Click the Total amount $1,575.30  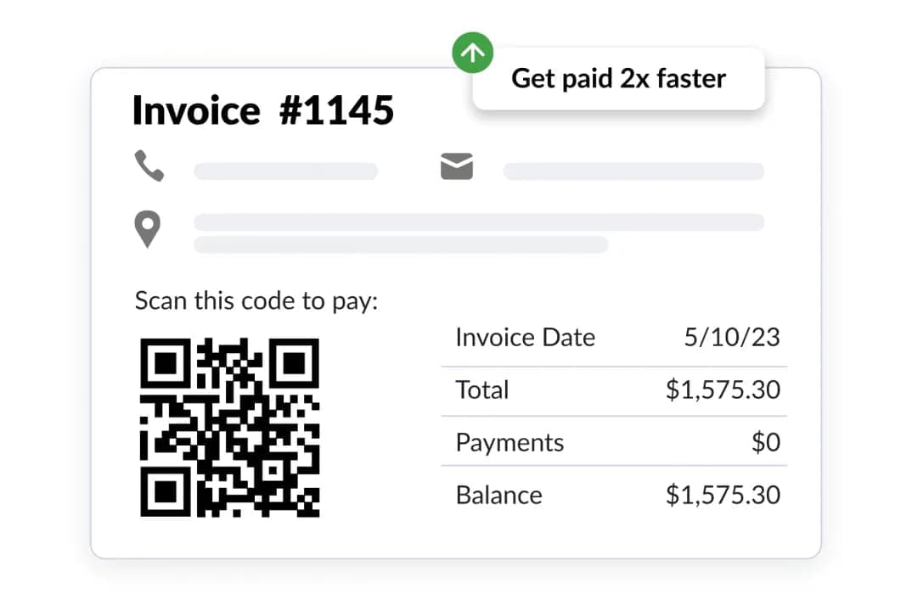(x=723, y=390)
